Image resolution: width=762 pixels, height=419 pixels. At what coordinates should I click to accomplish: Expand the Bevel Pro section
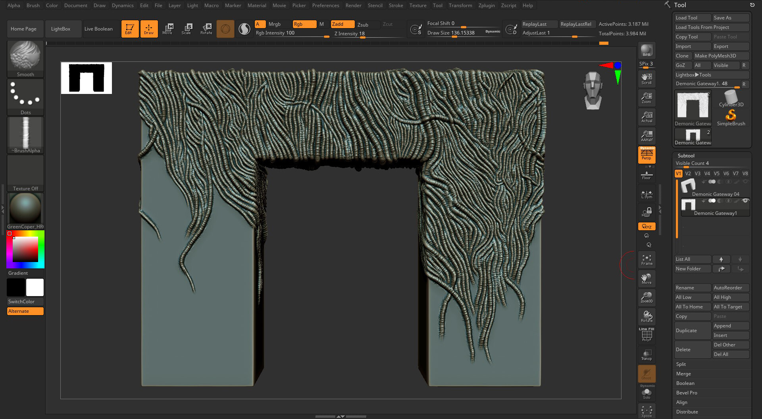point(687,393)
